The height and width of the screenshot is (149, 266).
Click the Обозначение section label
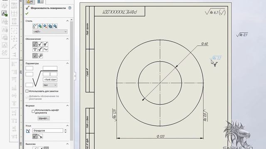click(33, 39)
